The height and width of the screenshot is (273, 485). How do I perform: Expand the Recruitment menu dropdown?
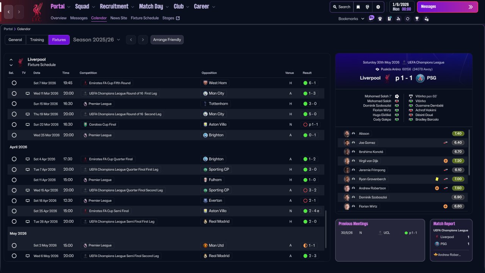tap(132, 7)
